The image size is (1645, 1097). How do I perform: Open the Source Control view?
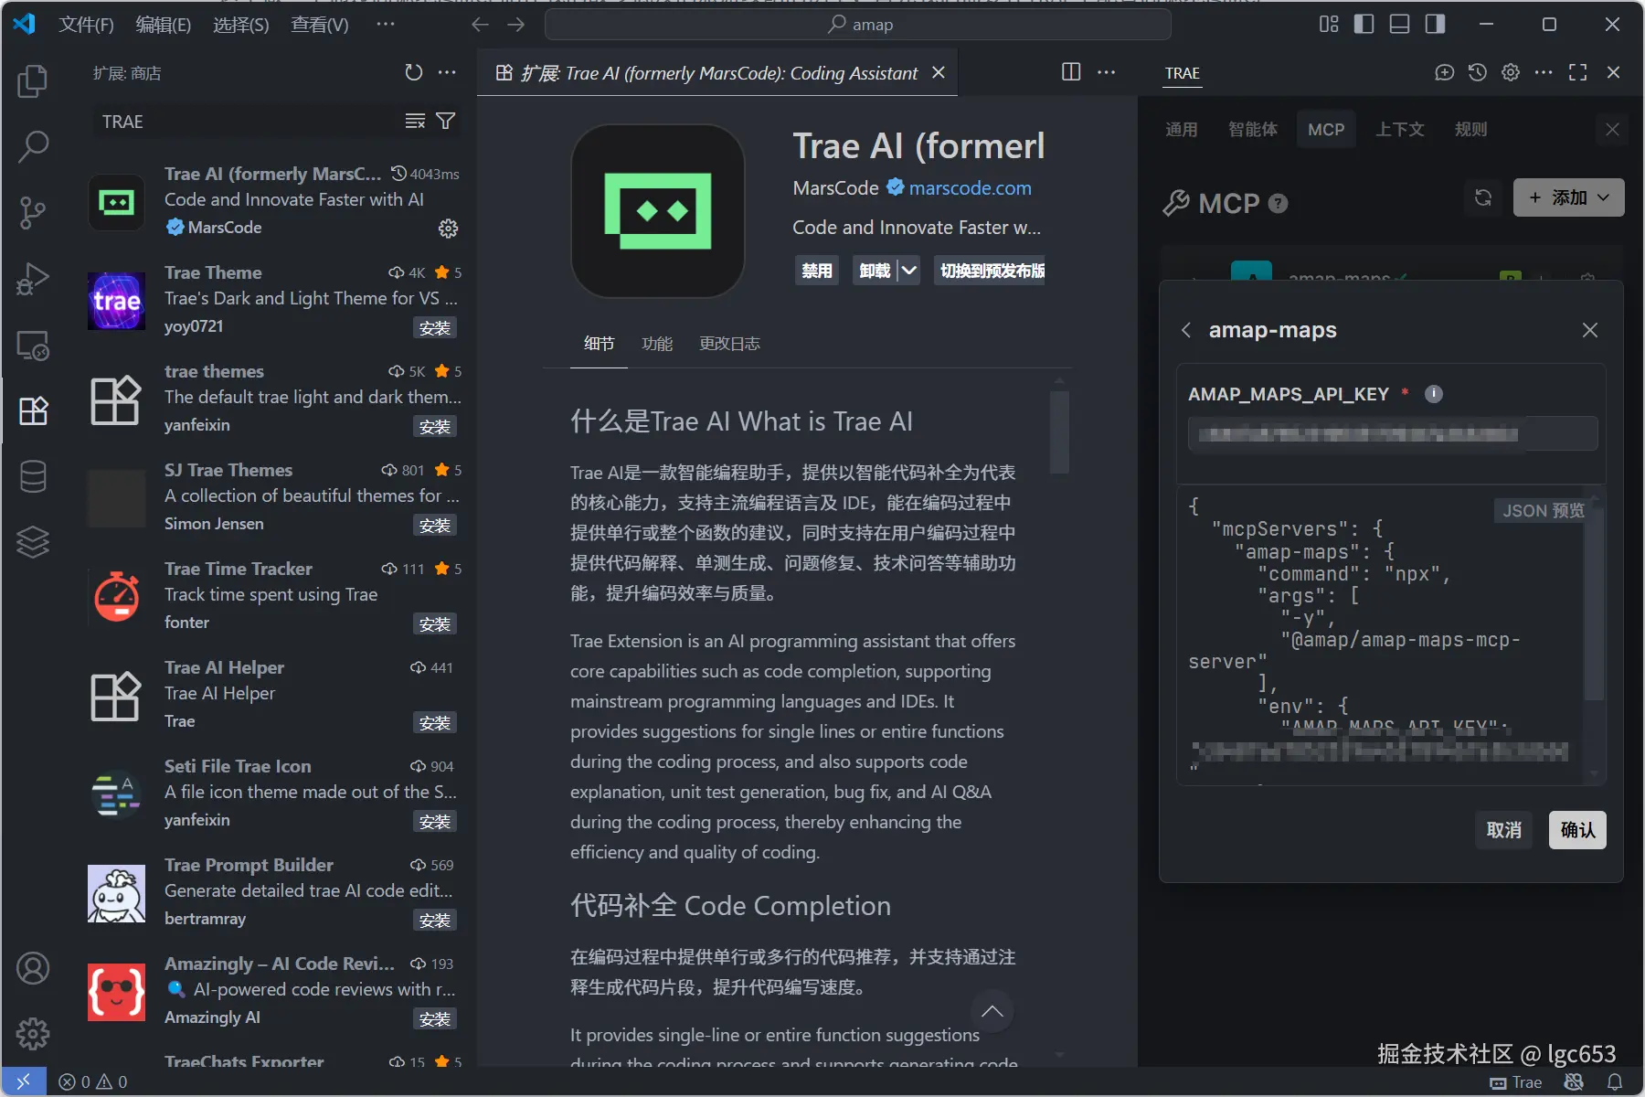(33, 212)
